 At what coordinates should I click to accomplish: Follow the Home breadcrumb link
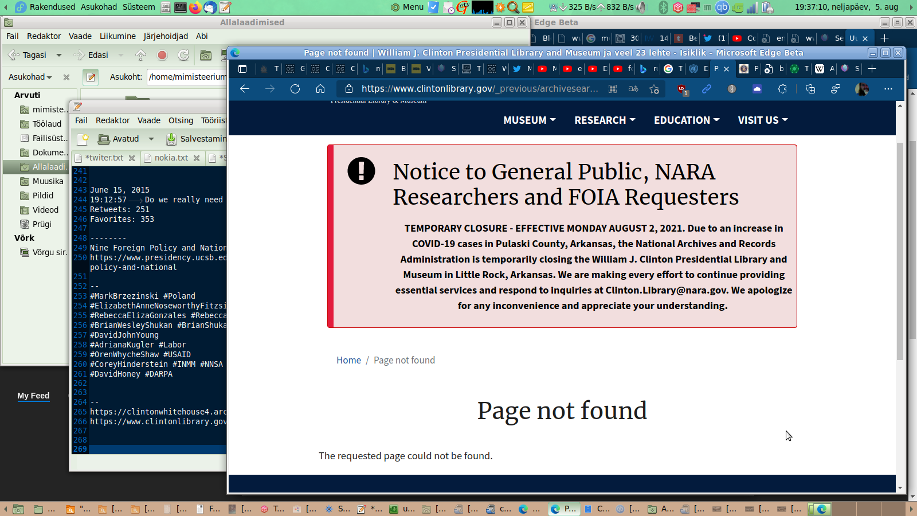(348, 360)
